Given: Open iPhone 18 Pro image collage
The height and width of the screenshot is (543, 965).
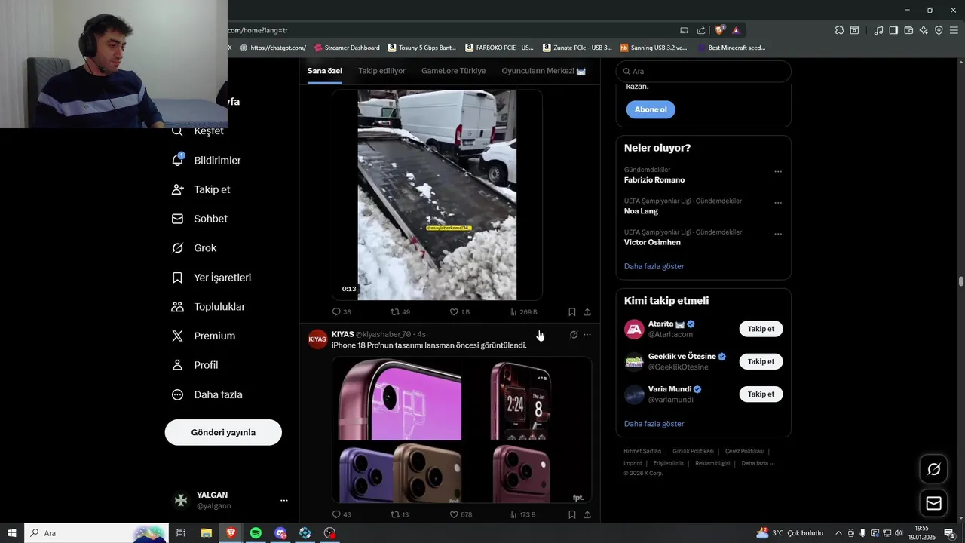Looking at the screenshot, I should (461, 430).
